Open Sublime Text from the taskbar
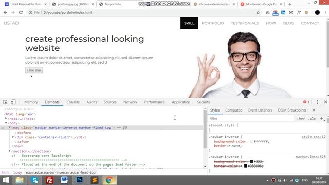This screenshot has width=329, height=185. (94, 180)
